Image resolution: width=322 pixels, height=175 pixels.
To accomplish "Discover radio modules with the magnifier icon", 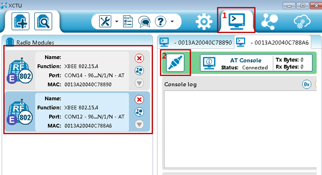I will pyautogui.click(x=43, y=21).
